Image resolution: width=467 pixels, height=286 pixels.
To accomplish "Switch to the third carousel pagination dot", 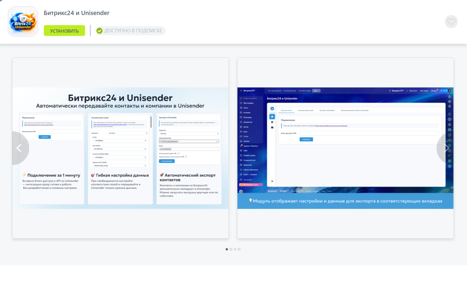I will (235, 249).
